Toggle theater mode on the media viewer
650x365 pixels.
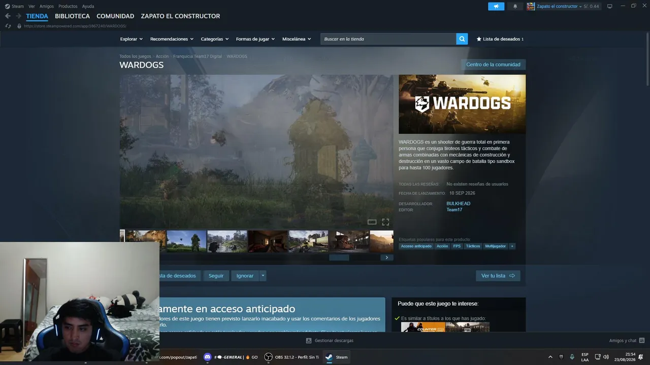pos(372,222)
